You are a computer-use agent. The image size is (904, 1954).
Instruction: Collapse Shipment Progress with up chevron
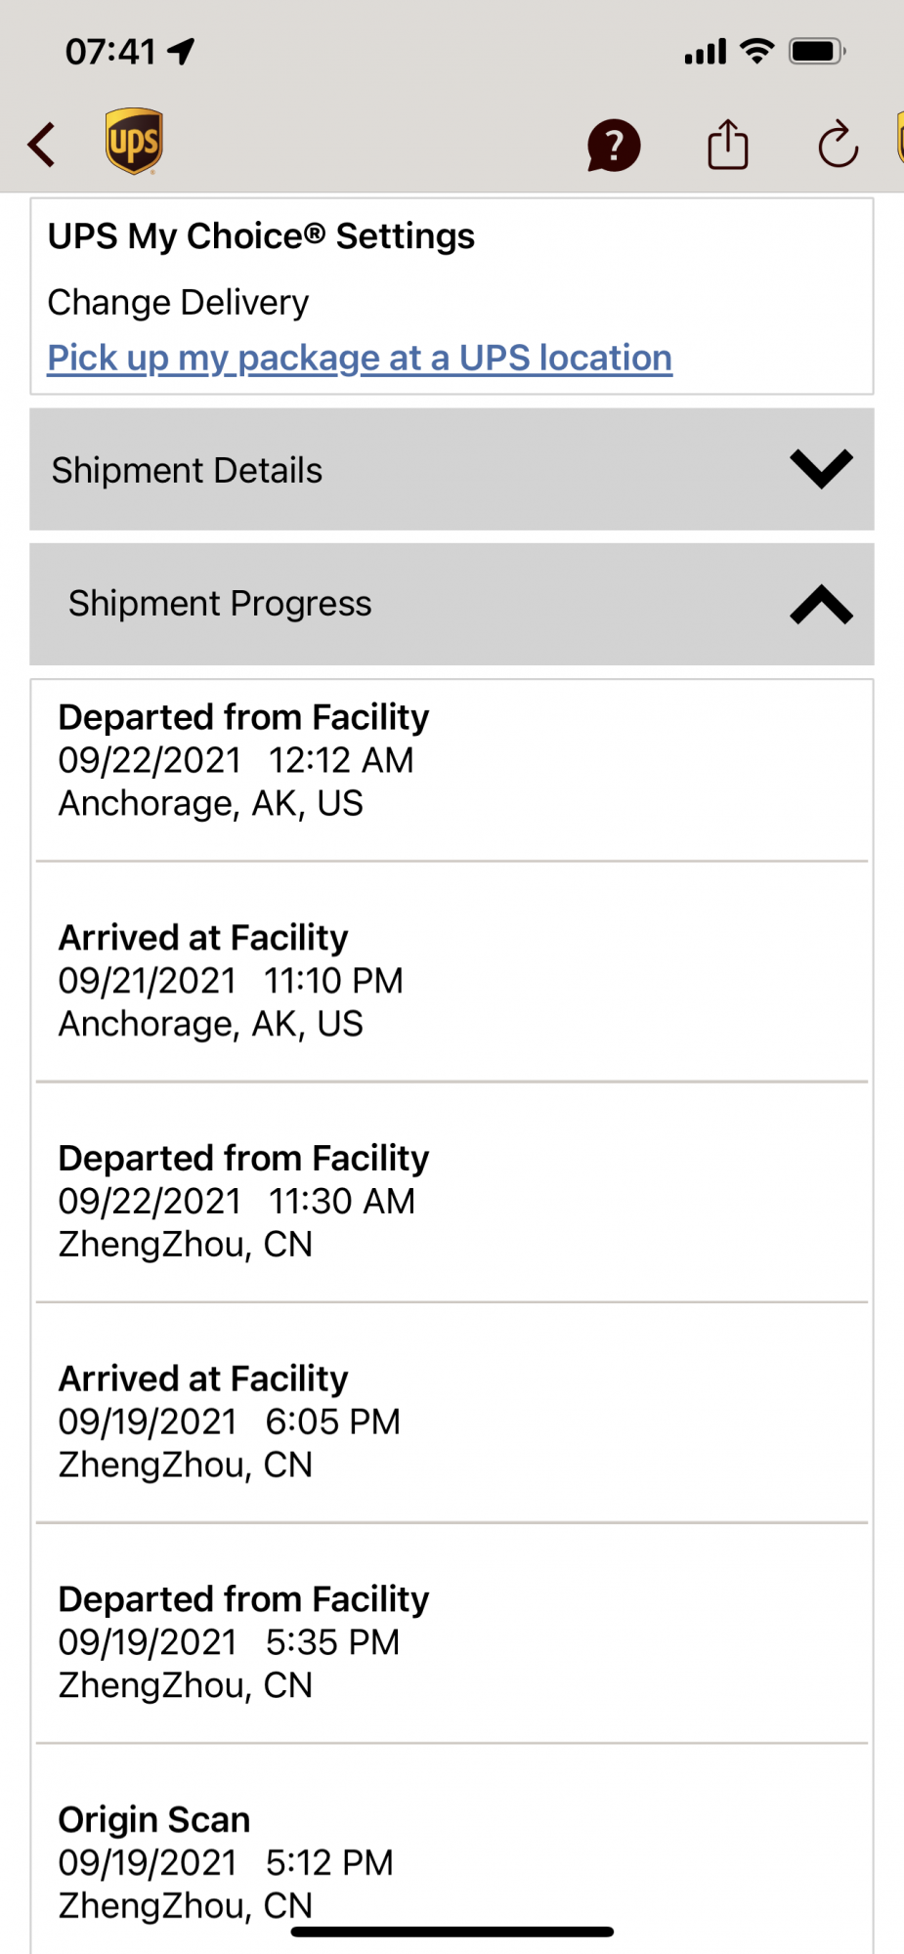[821, 605]
